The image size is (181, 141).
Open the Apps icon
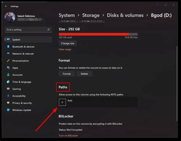[x=8, y=68]
